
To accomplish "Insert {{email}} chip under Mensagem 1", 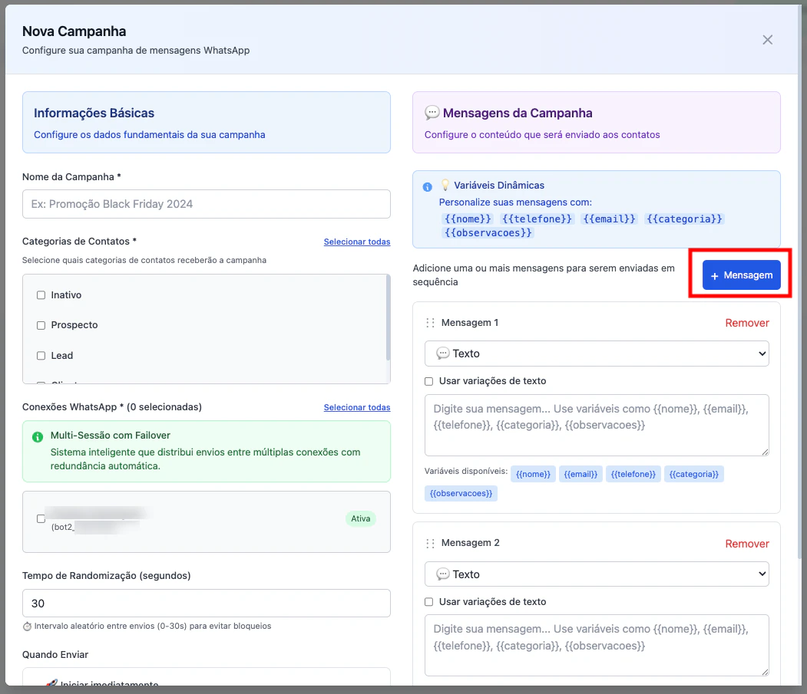I will 580,474.
